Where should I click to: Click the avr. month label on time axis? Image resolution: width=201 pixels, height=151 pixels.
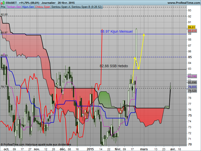point(173,149)
